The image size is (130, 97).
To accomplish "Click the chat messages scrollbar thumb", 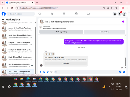I will point(125,62).
